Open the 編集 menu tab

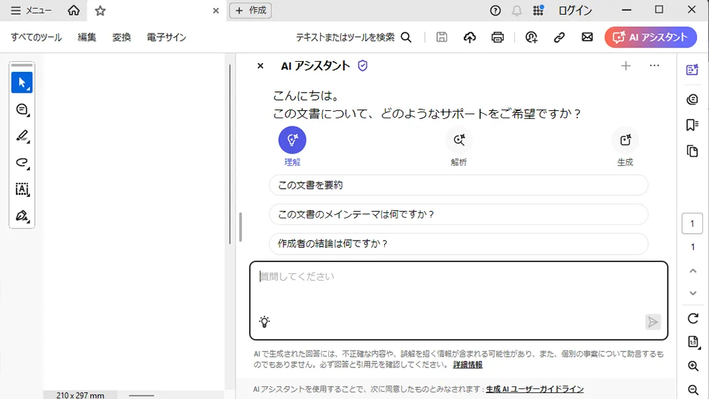tap(87, 38)
